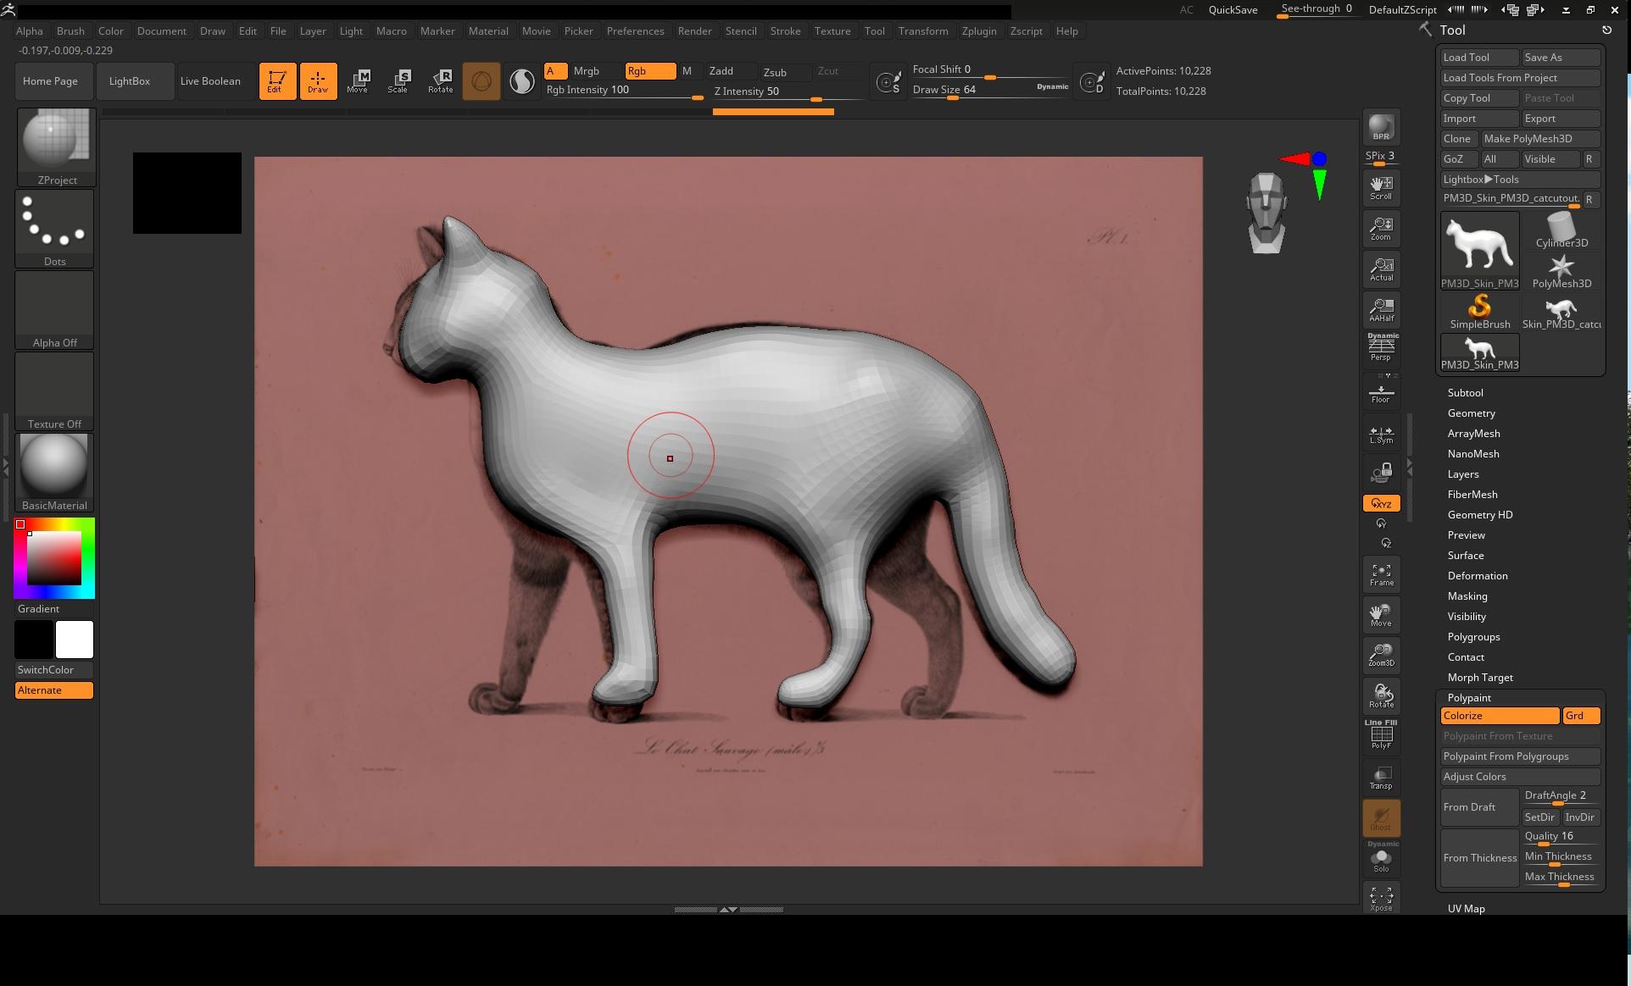Select the Scale tool icon
Image resolution: width=1631 pixels, height=986 pixels.
[x=398, y=80]
